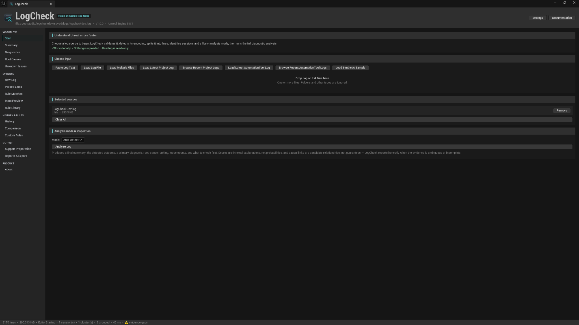Click Load Synthetic Sample button
The height and width of the screenshot is (325, 579).
350,68
